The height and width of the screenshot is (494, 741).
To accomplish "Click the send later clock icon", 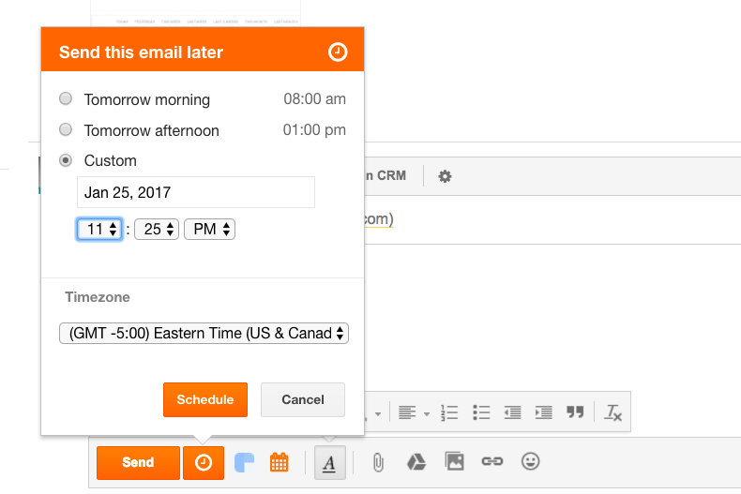I will point(204,462).
